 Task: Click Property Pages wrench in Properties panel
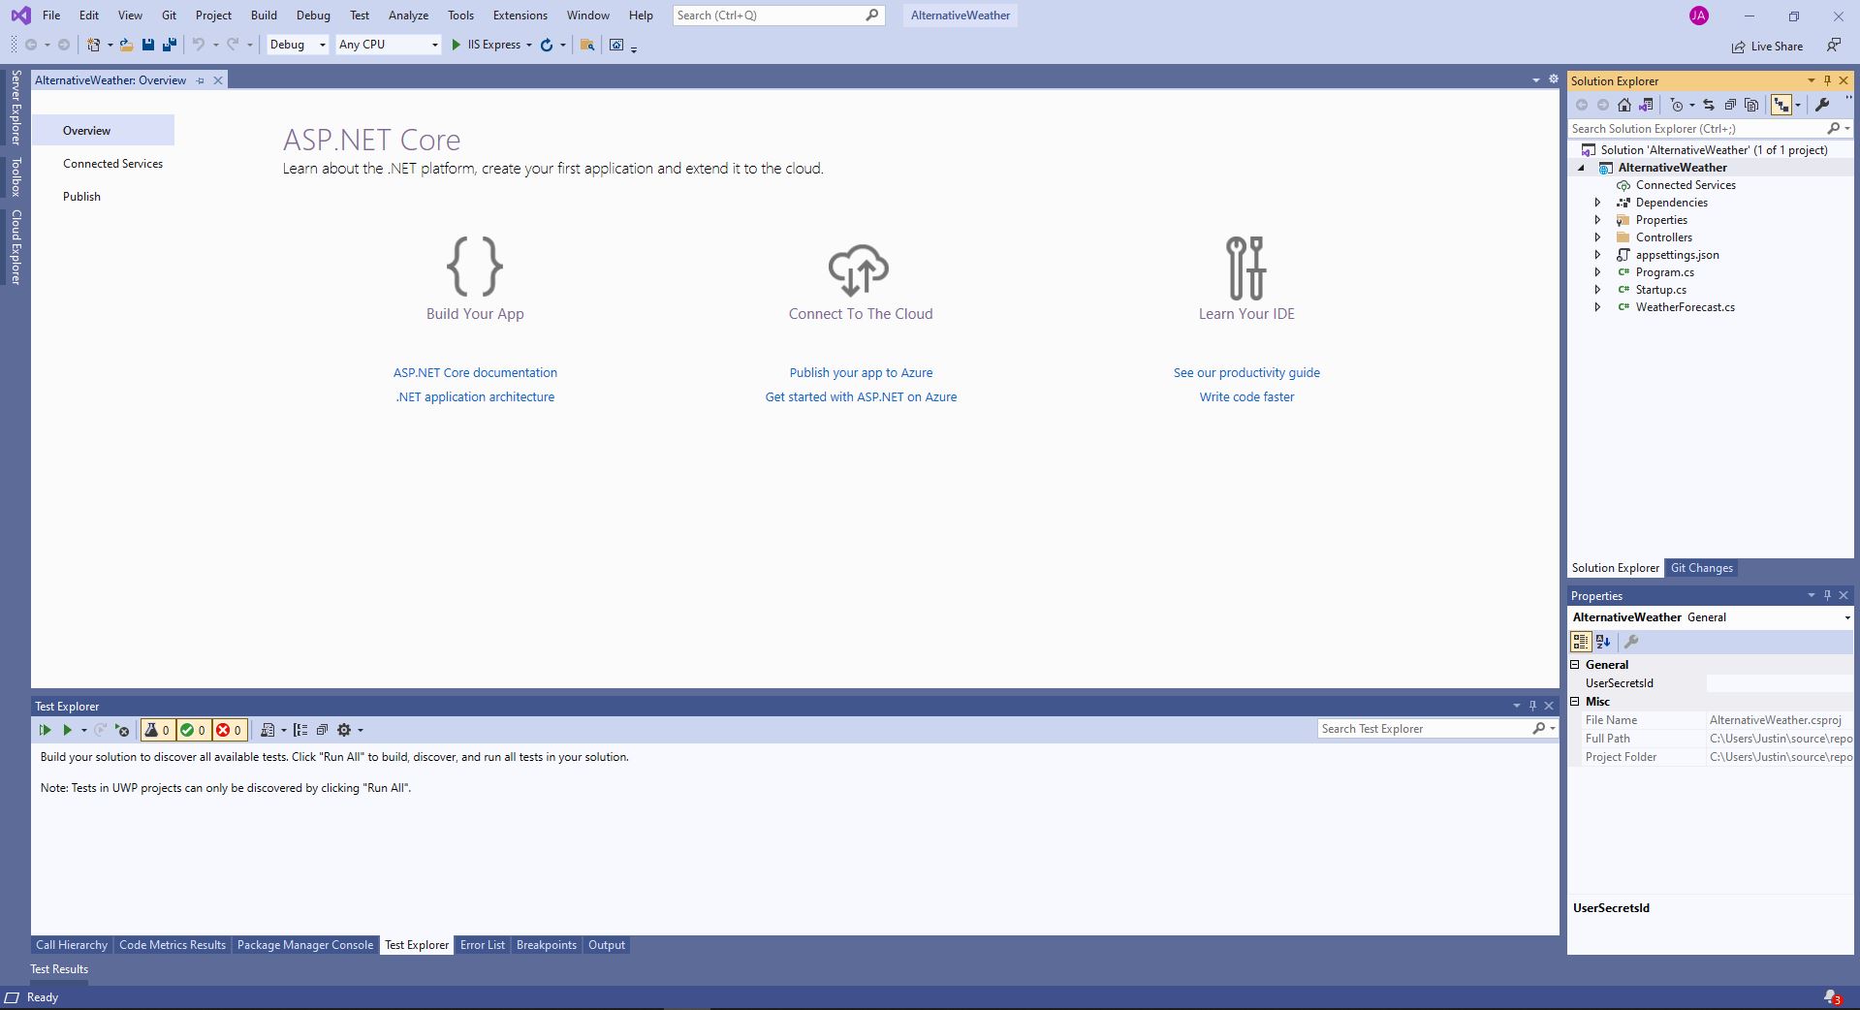tap(1631, 642)
